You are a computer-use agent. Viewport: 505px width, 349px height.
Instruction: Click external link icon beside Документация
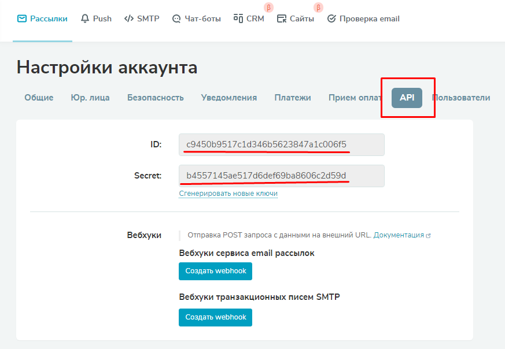[x=428, y=236]
